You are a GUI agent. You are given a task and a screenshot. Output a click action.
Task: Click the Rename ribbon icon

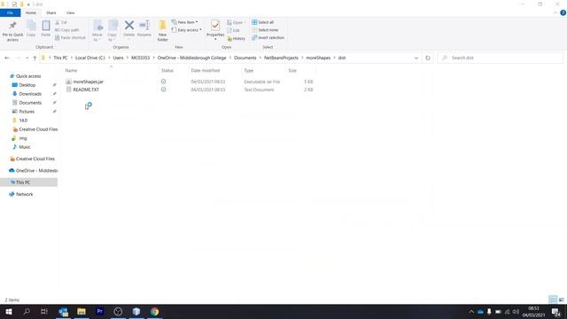coord(144,29)
